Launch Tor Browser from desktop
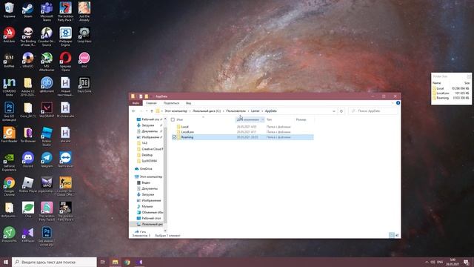Viewport: 474px width, 267px height. (28, 135)
